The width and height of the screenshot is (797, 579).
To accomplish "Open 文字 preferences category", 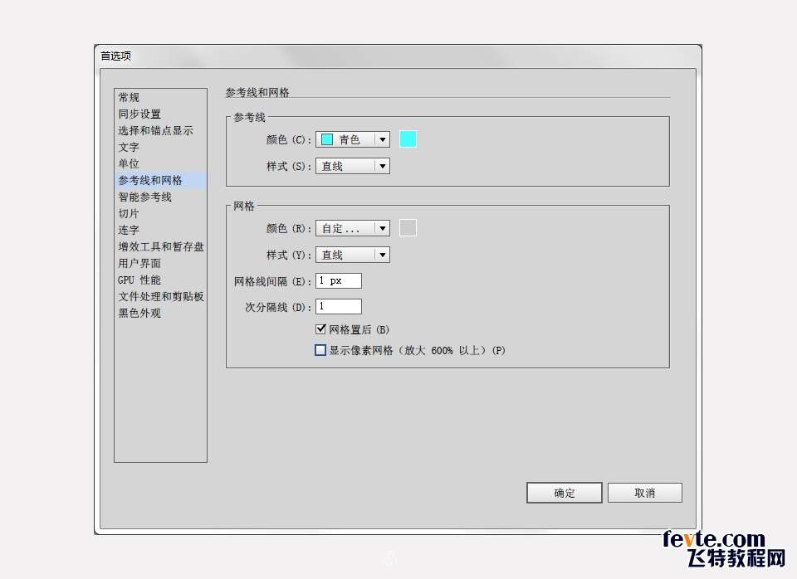I will click(160, 148).
